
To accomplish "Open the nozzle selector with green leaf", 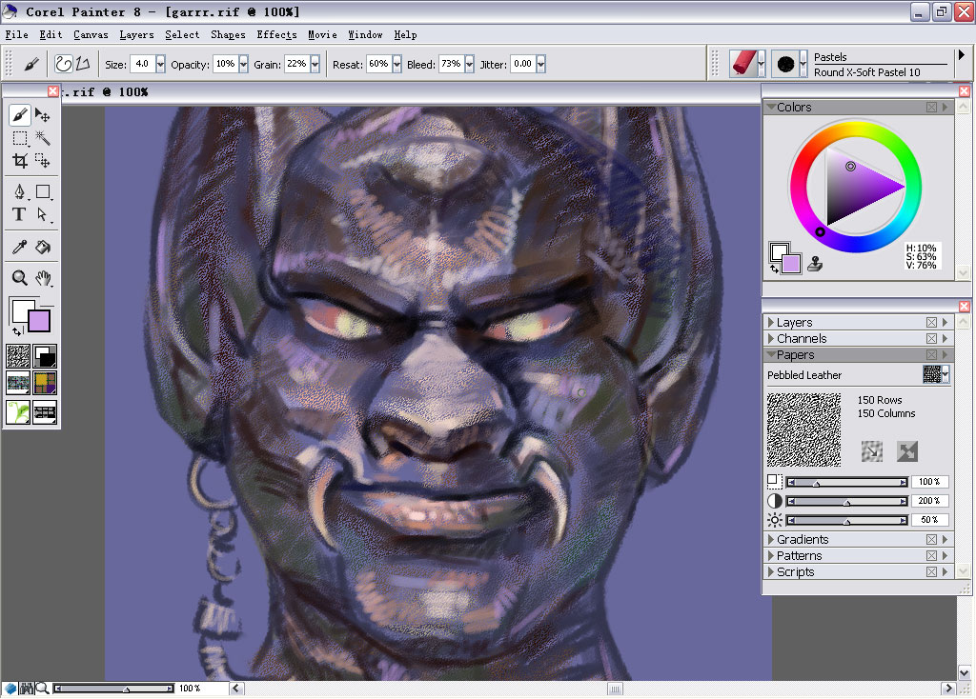I will (18, 411).
